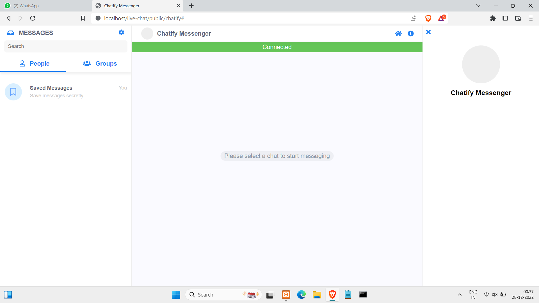Toggle the browser sidebar panel
Viewport: 539px width, 303px height.
click(x=505, y=18)
